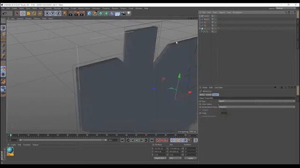Toggle Parameter keyframe recording

(x=185, y=140)
